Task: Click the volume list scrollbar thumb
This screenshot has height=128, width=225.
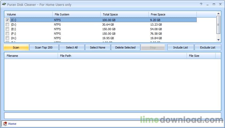Action: point(218,25)
